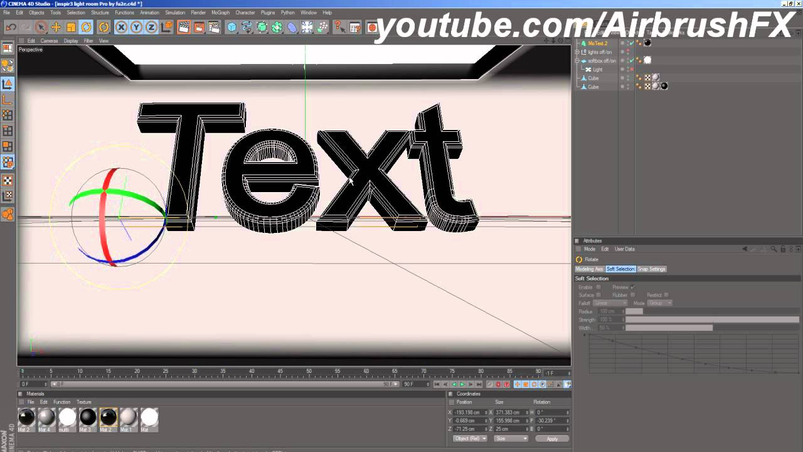Open viewport Cameras menu

coord(49,41)
